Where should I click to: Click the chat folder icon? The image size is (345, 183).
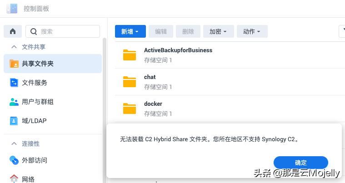pyautogui.click(x=130, y=82)
